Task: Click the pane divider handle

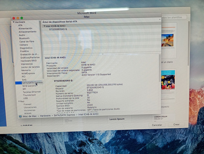Action: [103, 54]
